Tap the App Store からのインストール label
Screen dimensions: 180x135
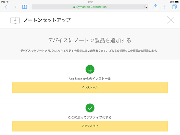click(x=90, y=79)
